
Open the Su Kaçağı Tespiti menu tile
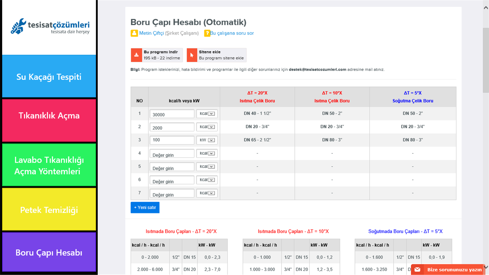point(49,77)
